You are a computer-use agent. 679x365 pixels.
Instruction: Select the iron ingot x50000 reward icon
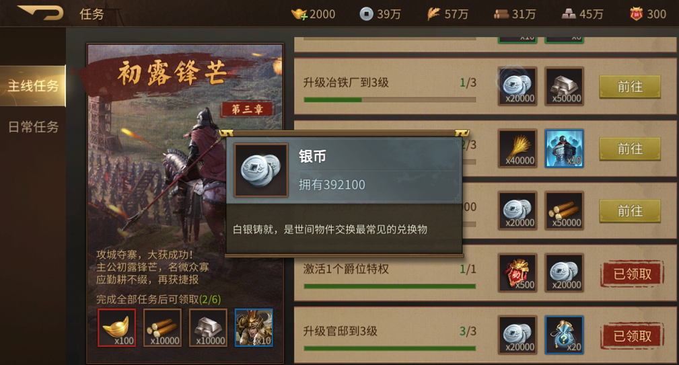click(x=564, y=87)
